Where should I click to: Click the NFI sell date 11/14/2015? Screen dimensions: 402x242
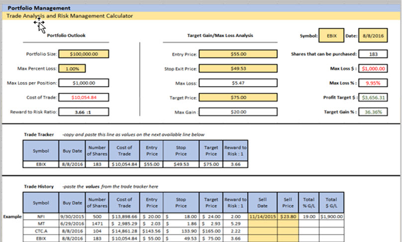click(x=263, y=217)
